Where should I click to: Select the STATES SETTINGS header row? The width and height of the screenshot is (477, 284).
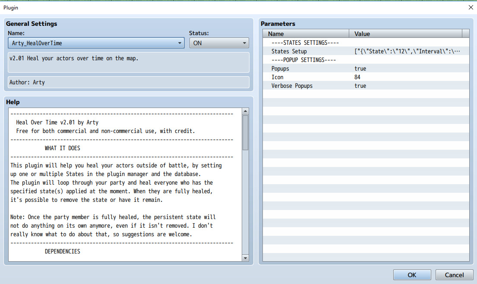coord(305,43)
